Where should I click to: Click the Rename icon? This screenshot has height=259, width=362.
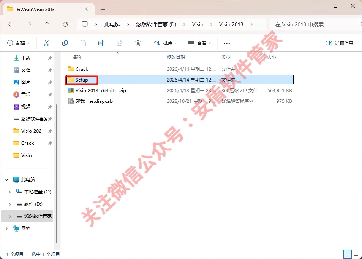(x=101, y=43)
